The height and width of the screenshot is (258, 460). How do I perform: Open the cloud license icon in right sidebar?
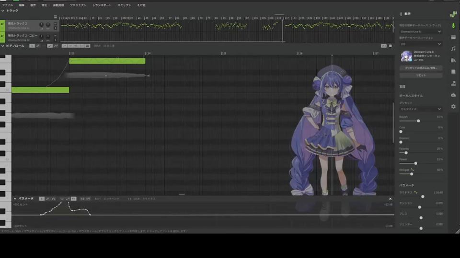point(453,95)
